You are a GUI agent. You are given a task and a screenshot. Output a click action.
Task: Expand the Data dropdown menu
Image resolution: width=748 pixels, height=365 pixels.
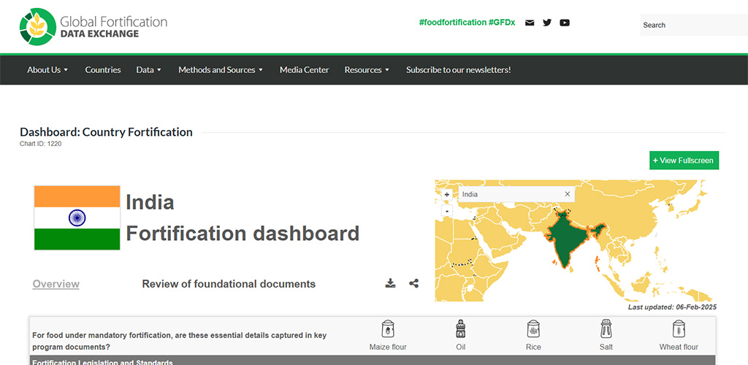click(x=149, y=69)
